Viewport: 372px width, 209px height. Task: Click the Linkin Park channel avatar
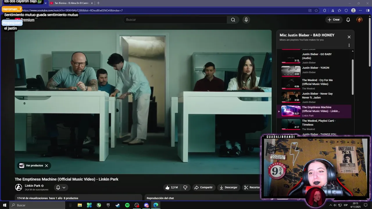pyautogui.click(x=19, y=188)
